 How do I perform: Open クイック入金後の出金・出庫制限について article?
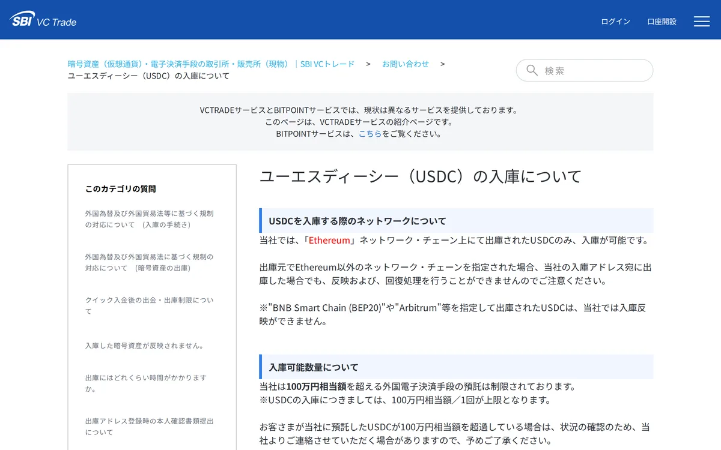(149, 305)
